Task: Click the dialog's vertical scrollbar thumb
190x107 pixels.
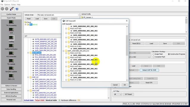Action: coord(127,45)
